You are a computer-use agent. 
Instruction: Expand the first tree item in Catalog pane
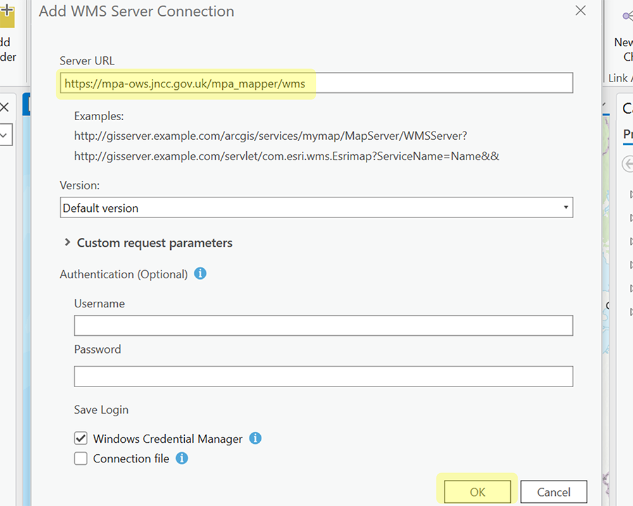click(630, 194)
